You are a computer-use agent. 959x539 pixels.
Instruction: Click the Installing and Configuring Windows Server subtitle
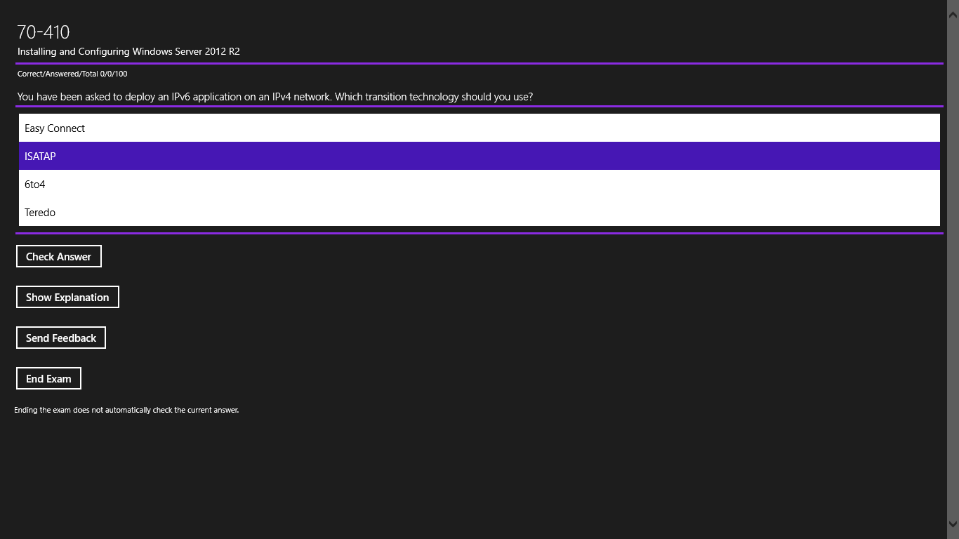tap(128, 51)
